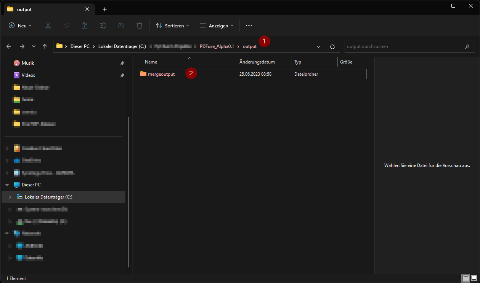
Task: Switch to details view layout icon
Action: pyautogui.click(x=466, y=278)
